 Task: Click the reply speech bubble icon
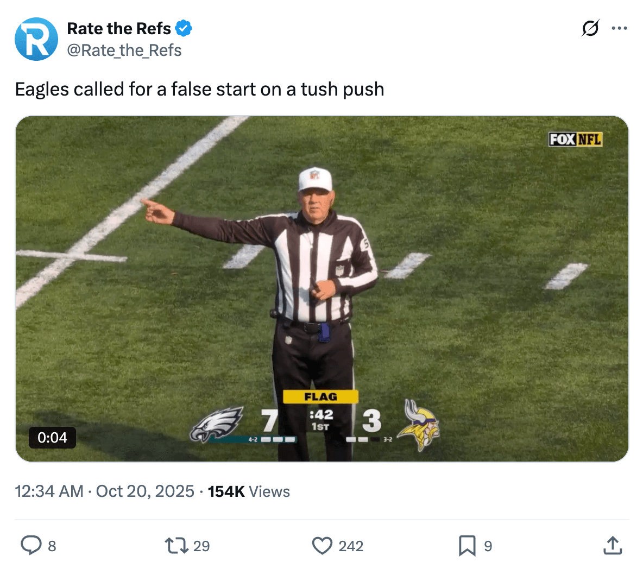31,545
